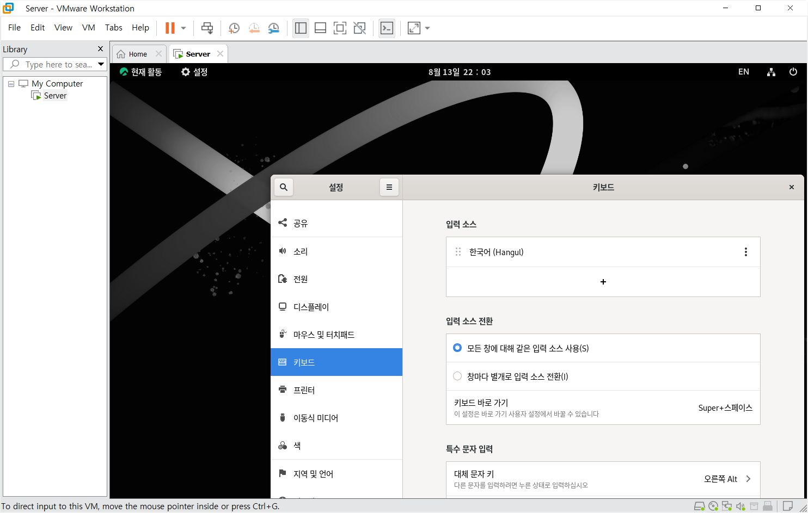Screen dimensions: 808x513
Task: Open the 프린터 settings panel
Action: [336, 390]
